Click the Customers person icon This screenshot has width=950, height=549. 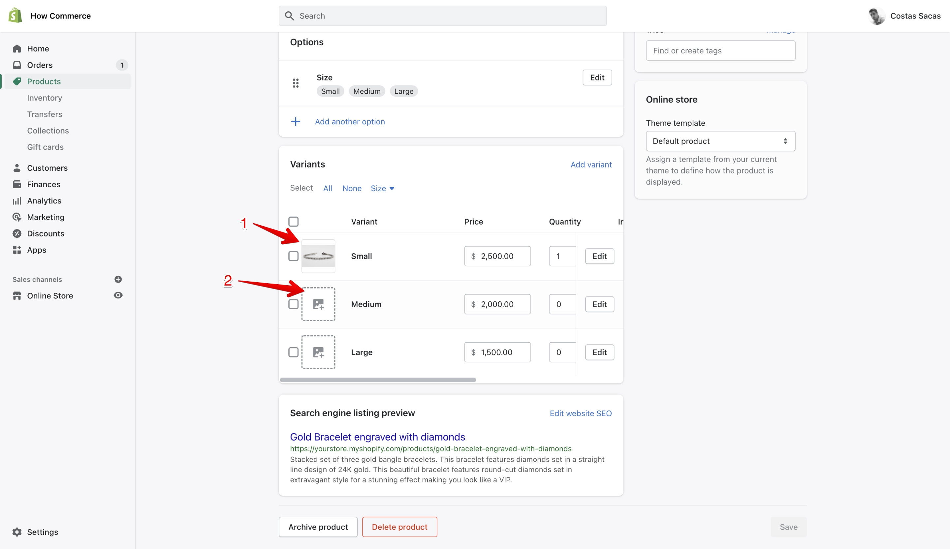pyautogui.click(x=17, y=168)
